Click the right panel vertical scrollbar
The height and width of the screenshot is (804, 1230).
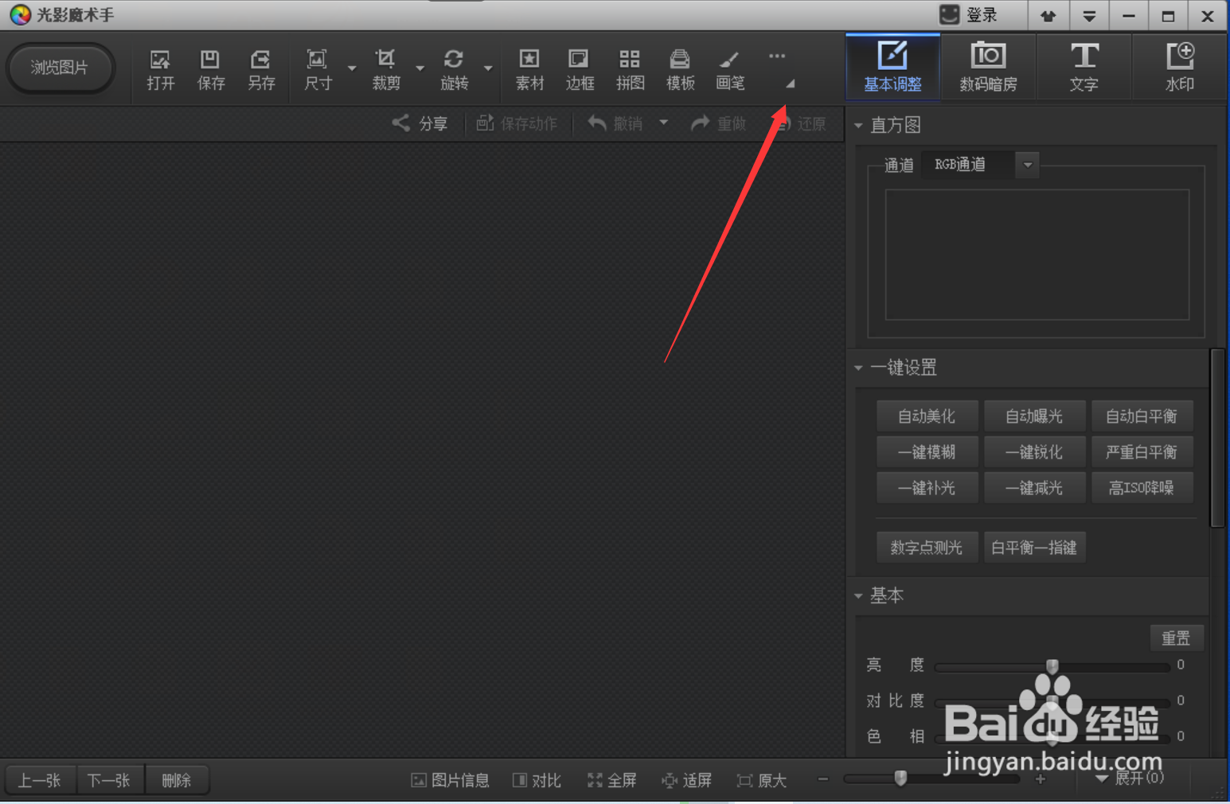(1217, 438)
